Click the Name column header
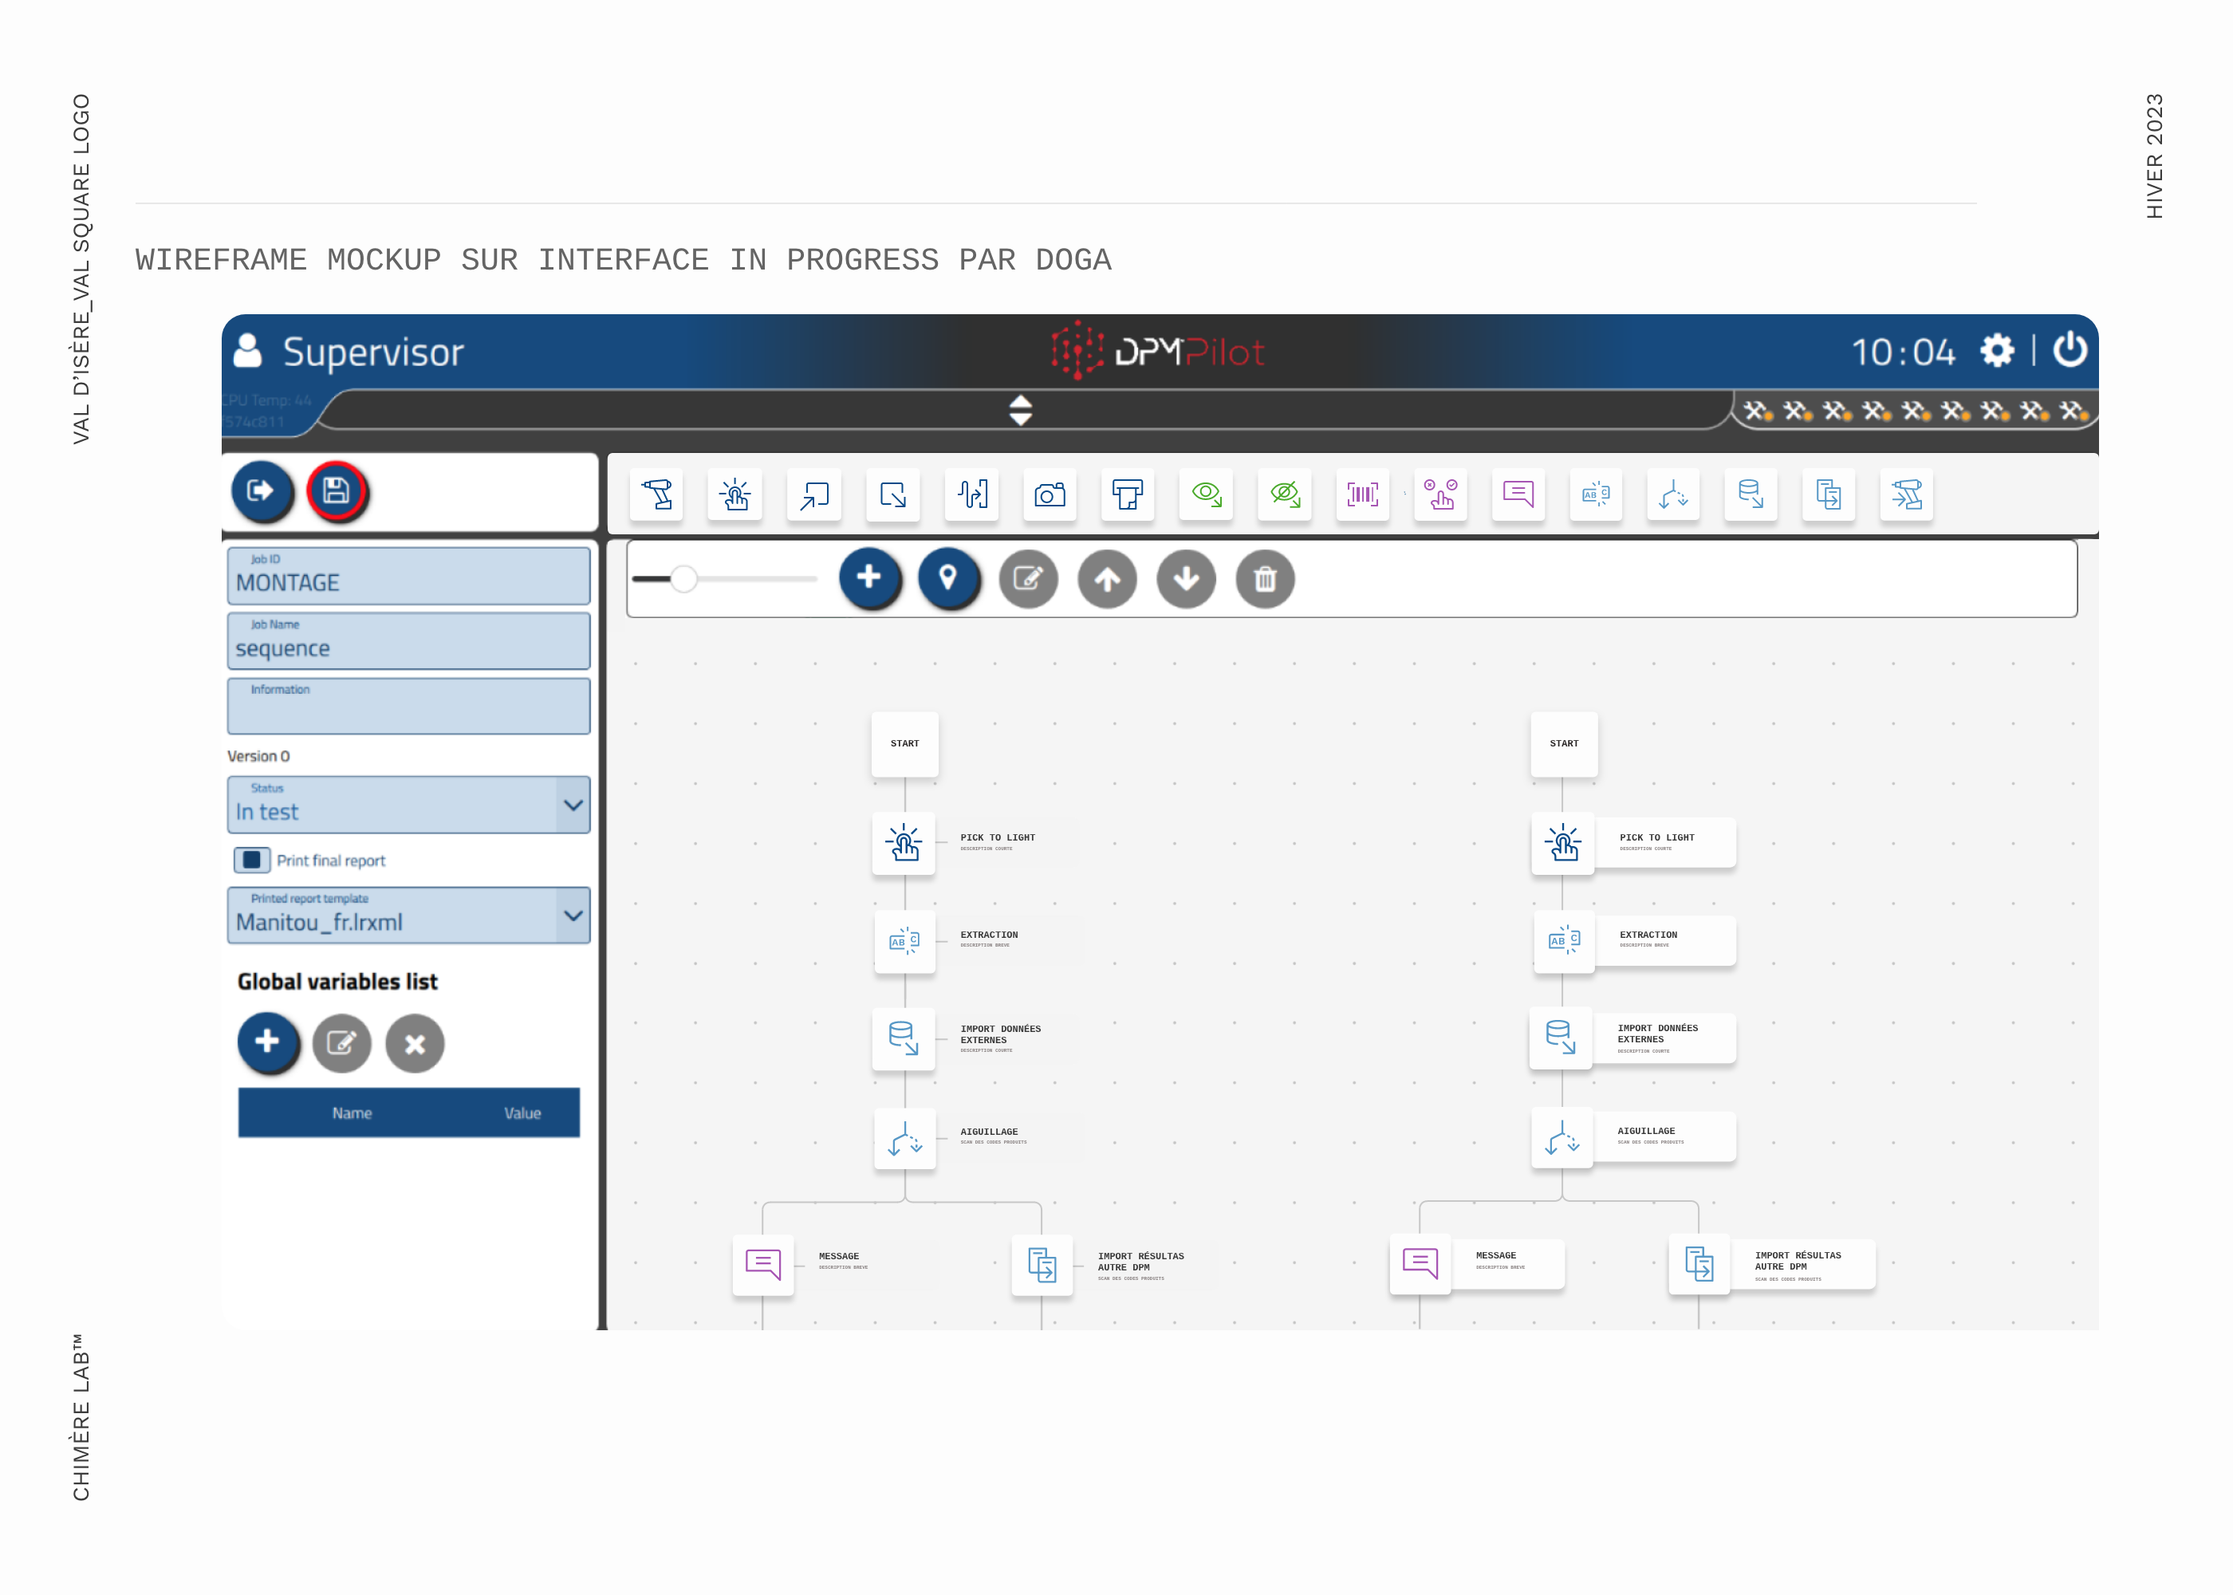The height and width of the screenshot is (1595, 2233). click(352, 1113)
